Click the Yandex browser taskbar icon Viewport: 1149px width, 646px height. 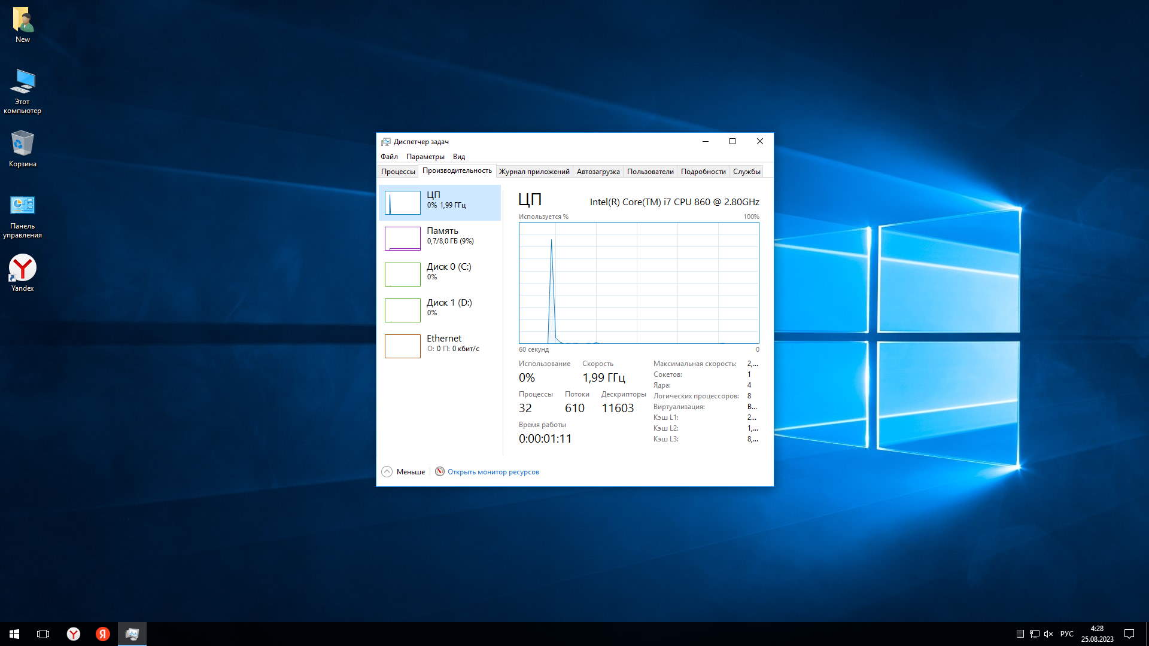(74, 634)
